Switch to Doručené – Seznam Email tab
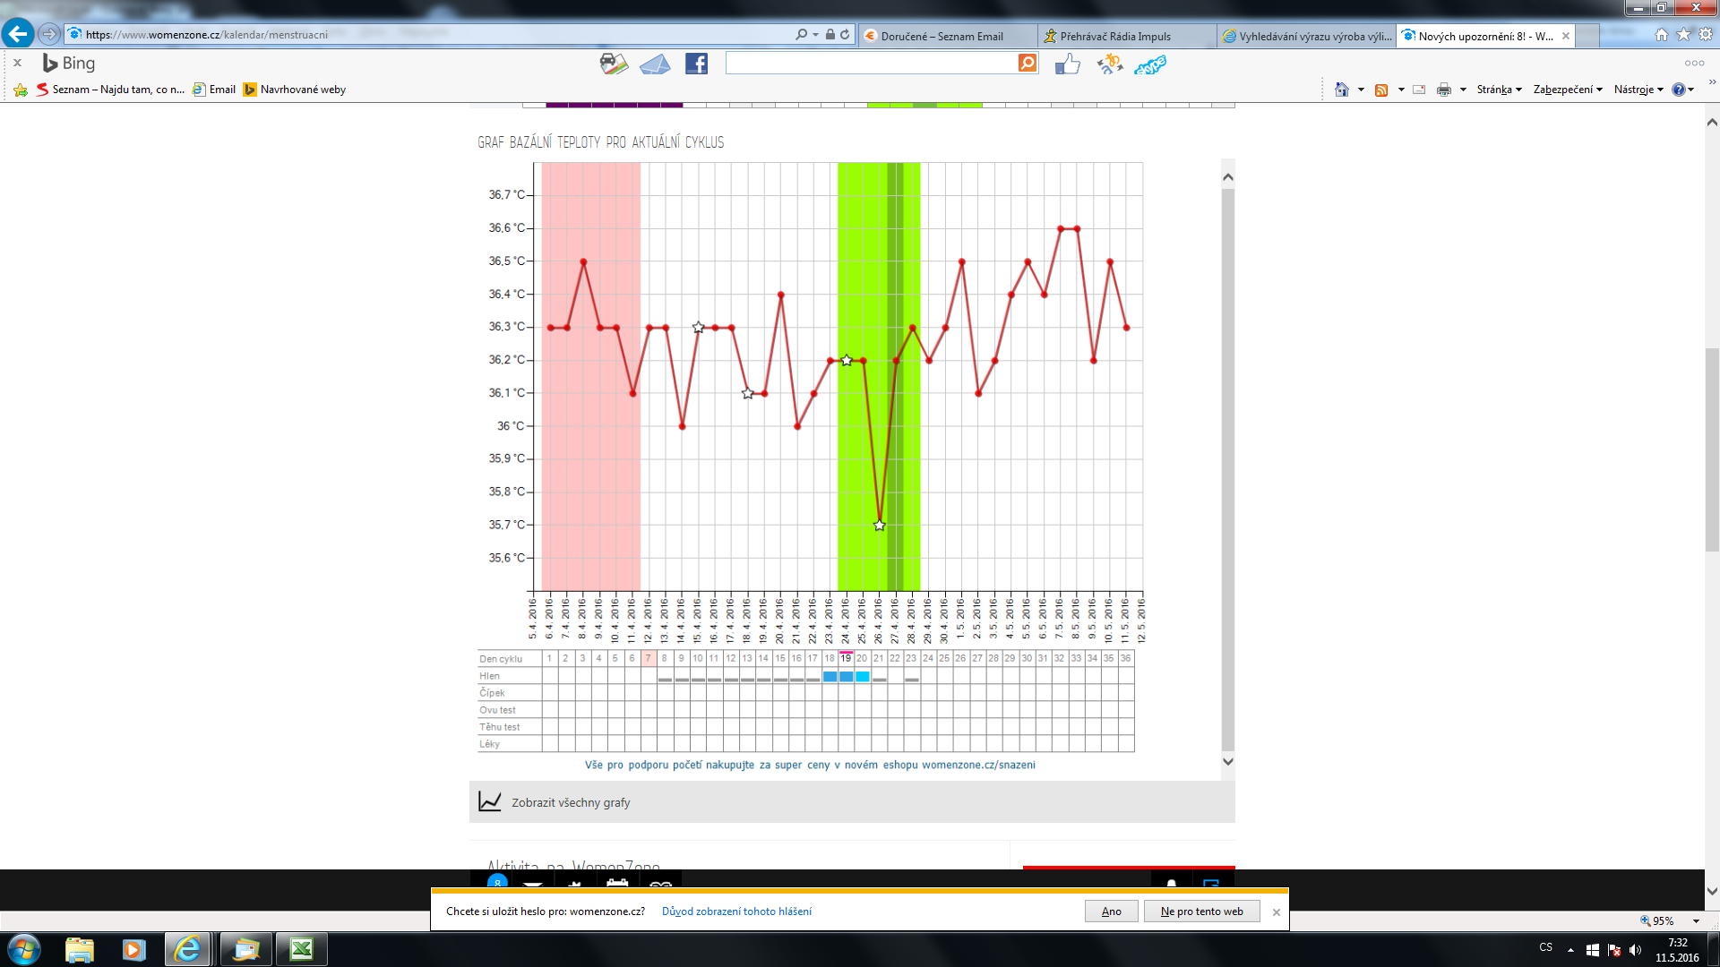Image resolution: width=1720 pixels, height=967 pixels. point(941,37)
